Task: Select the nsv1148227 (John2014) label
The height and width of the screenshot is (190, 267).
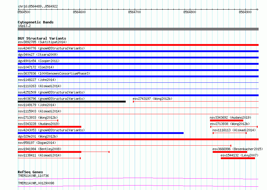Action: (x=37, y=80)
